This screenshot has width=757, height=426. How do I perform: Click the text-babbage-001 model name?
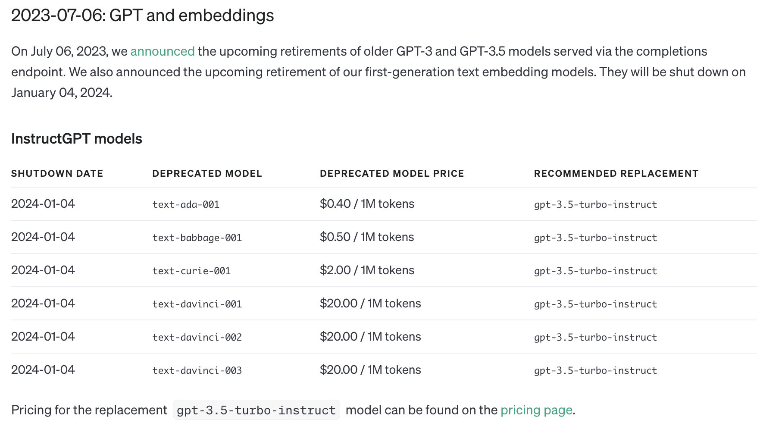click(197, 238)
